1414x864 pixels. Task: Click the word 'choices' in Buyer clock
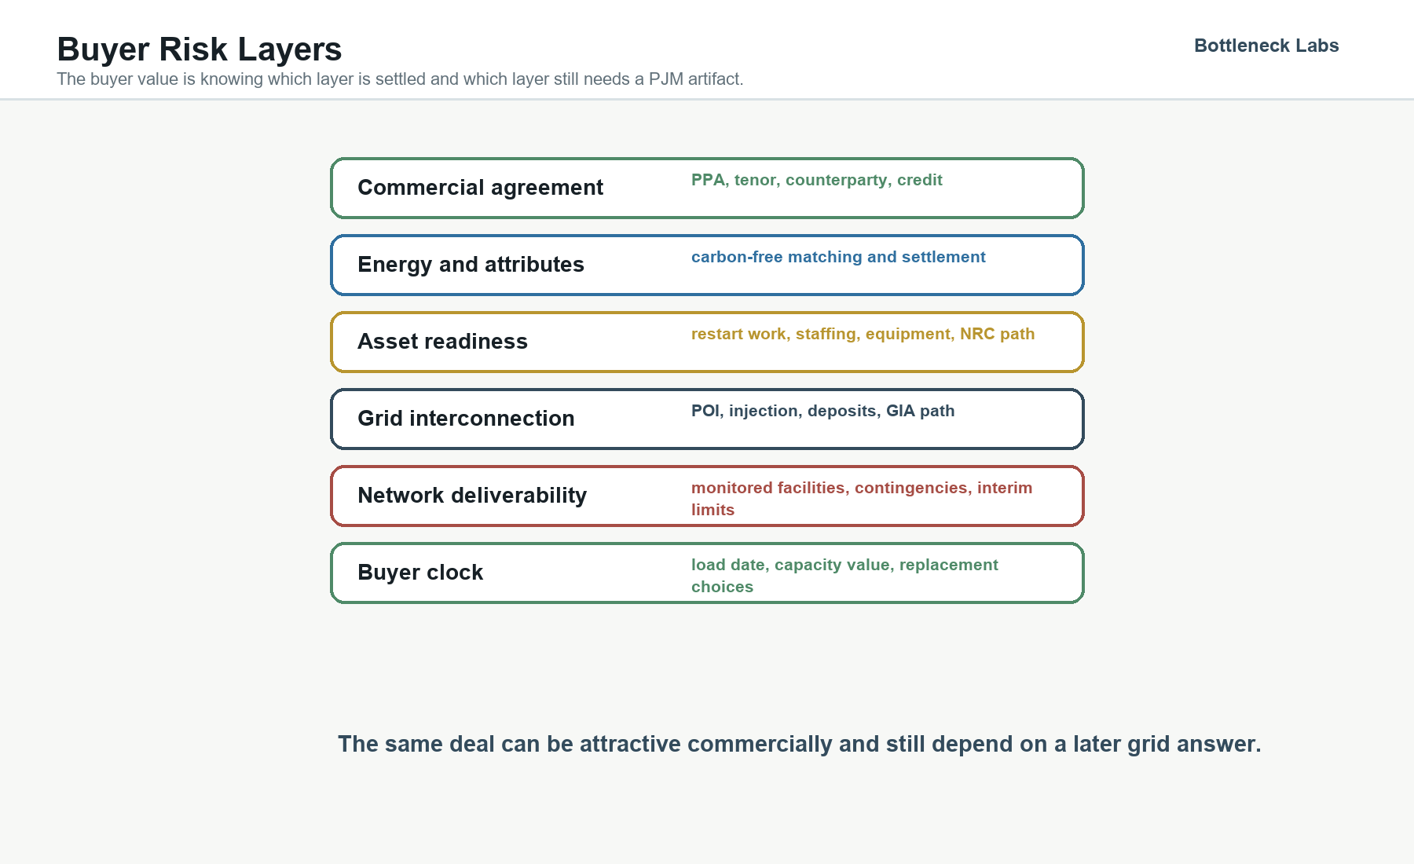pos(722,587)
